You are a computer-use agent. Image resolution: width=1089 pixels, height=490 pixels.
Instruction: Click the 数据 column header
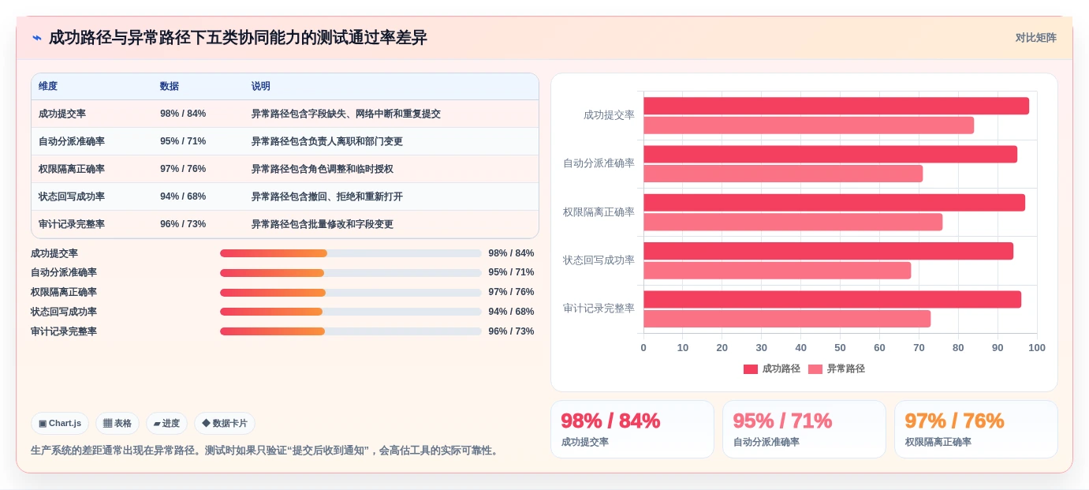[170, 86]
